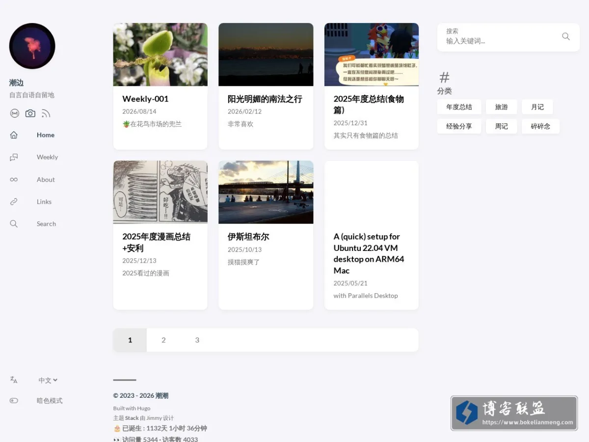Open 2025年度总结(食物篇) game thumbnail
Screen dimensions: 589x442
click(x=372, y=55)
